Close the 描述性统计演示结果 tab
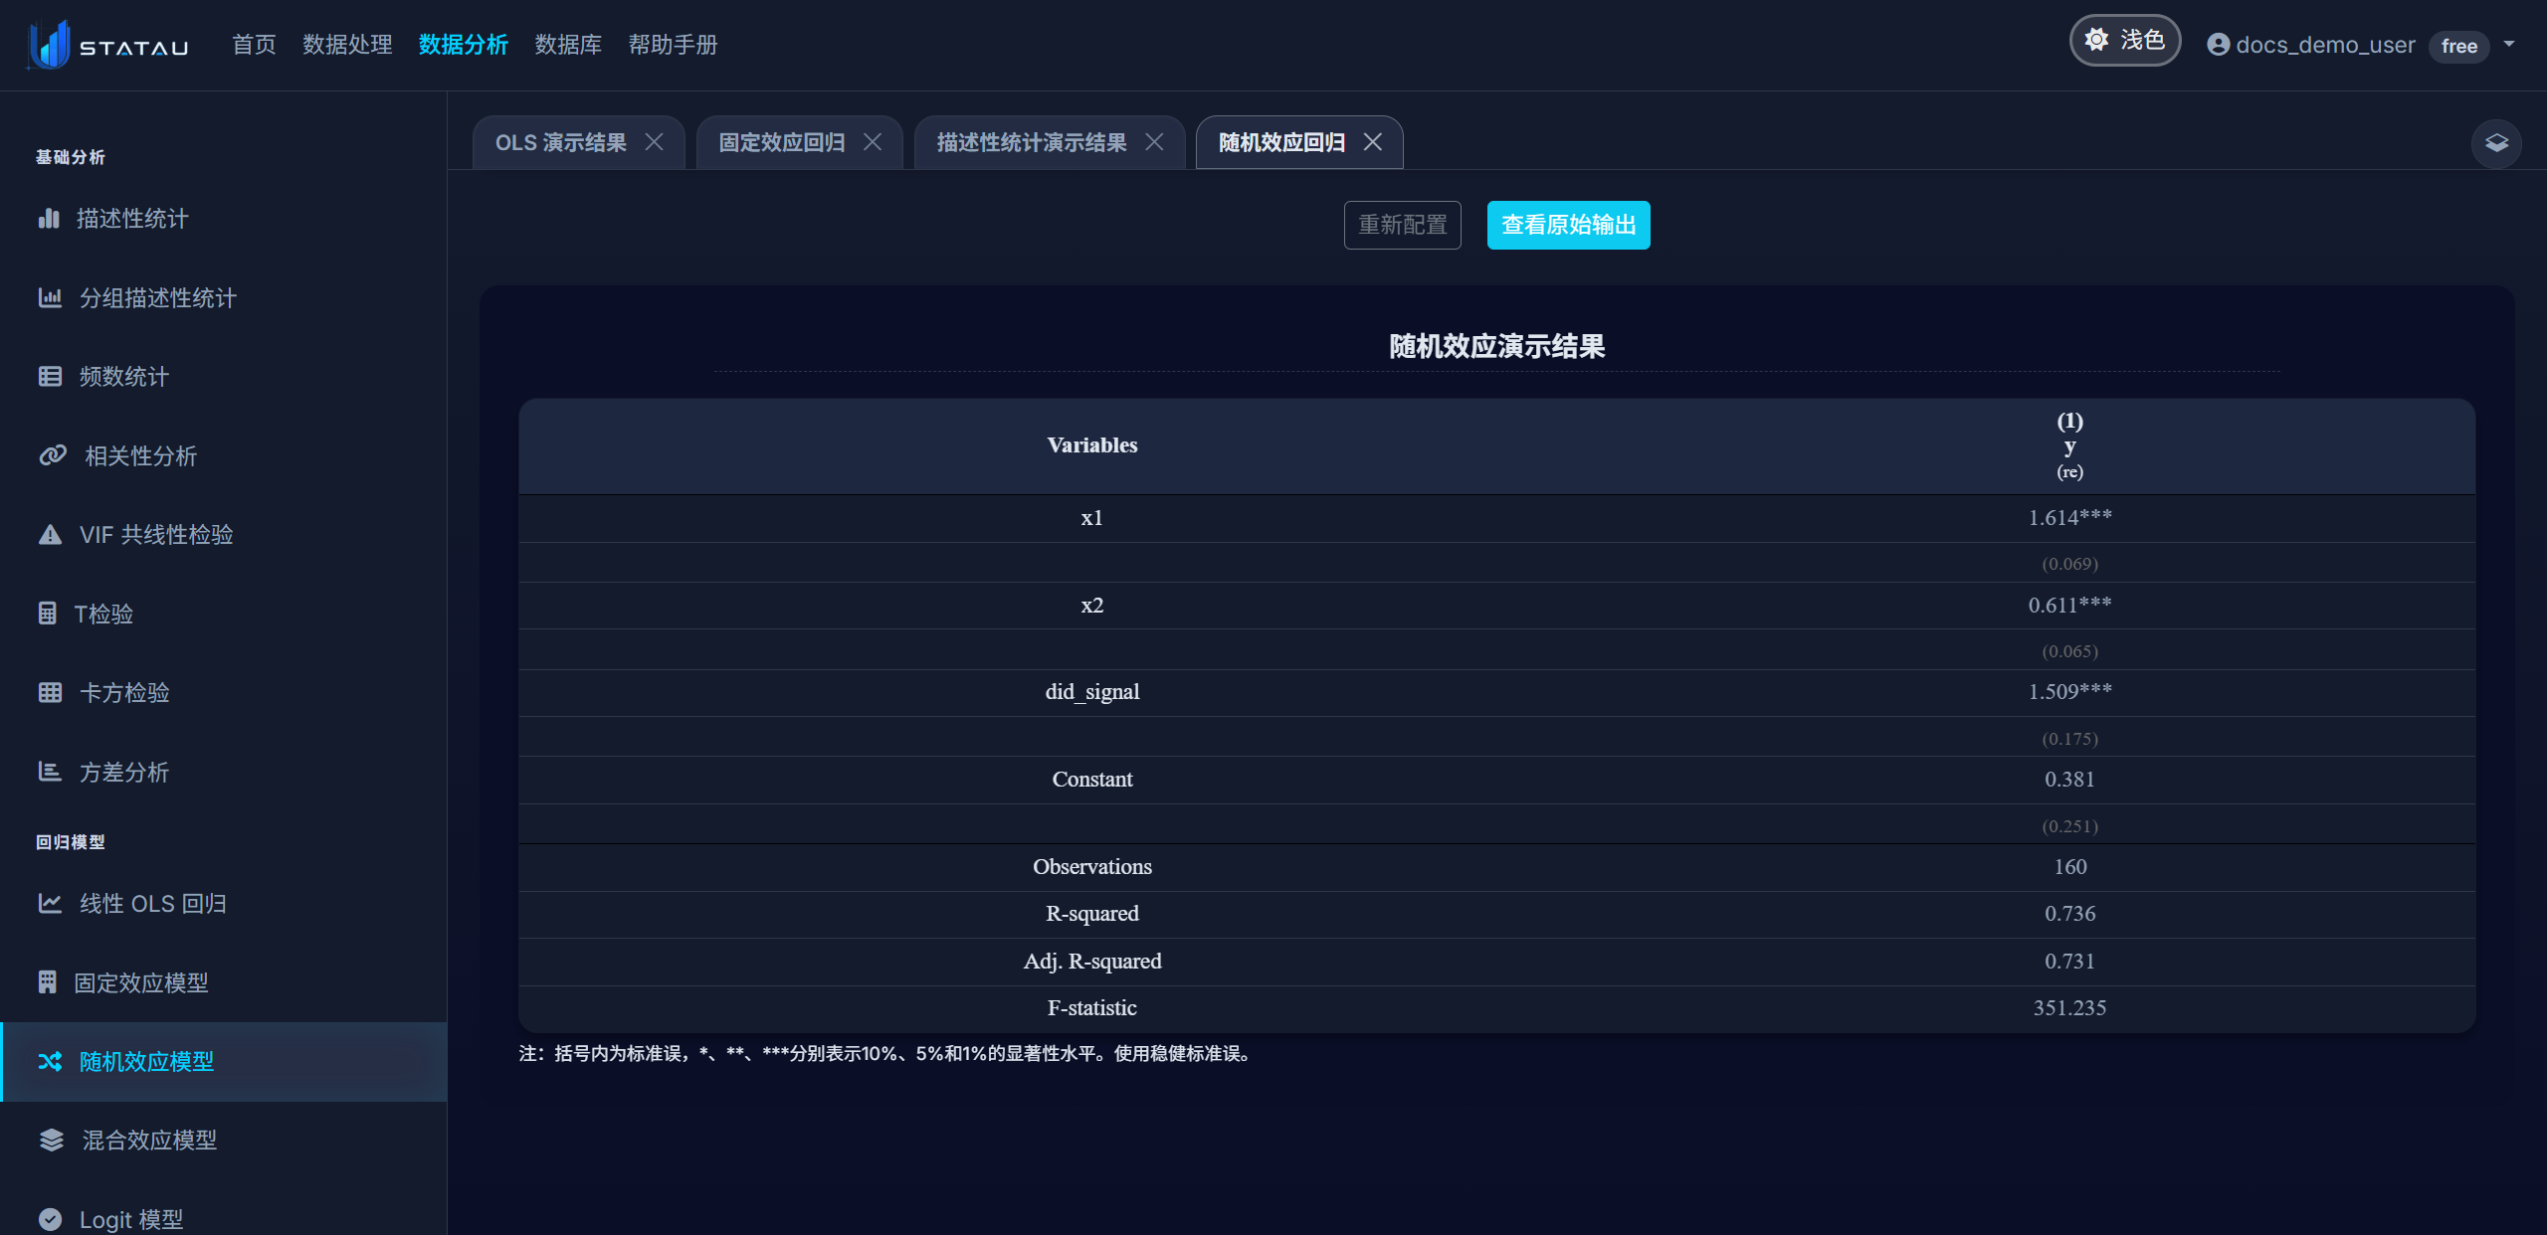 coord(1154,142)
